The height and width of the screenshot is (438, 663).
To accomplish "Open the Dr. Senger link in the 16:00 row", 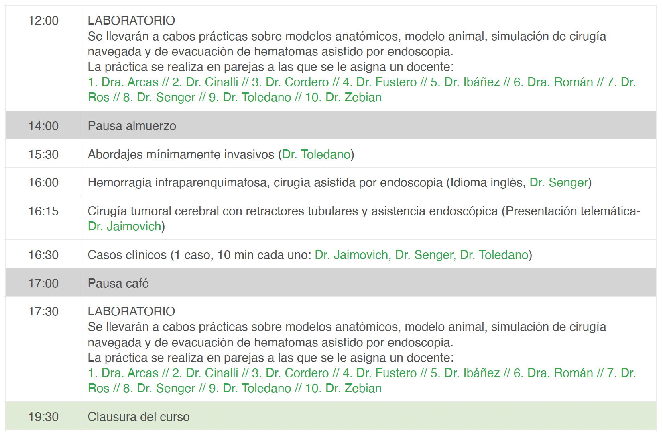I will coord(559,182).
